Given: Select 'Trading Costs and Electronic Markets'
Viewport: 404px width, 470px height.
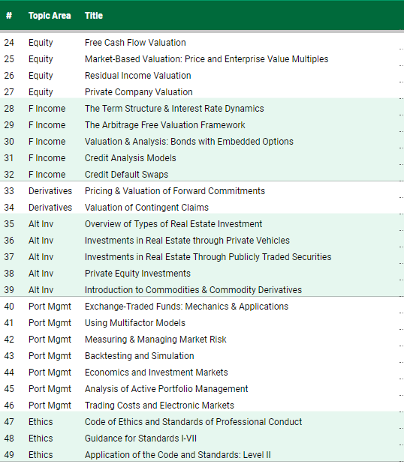Looking at the screenshot, I should (x=159, y=406).
